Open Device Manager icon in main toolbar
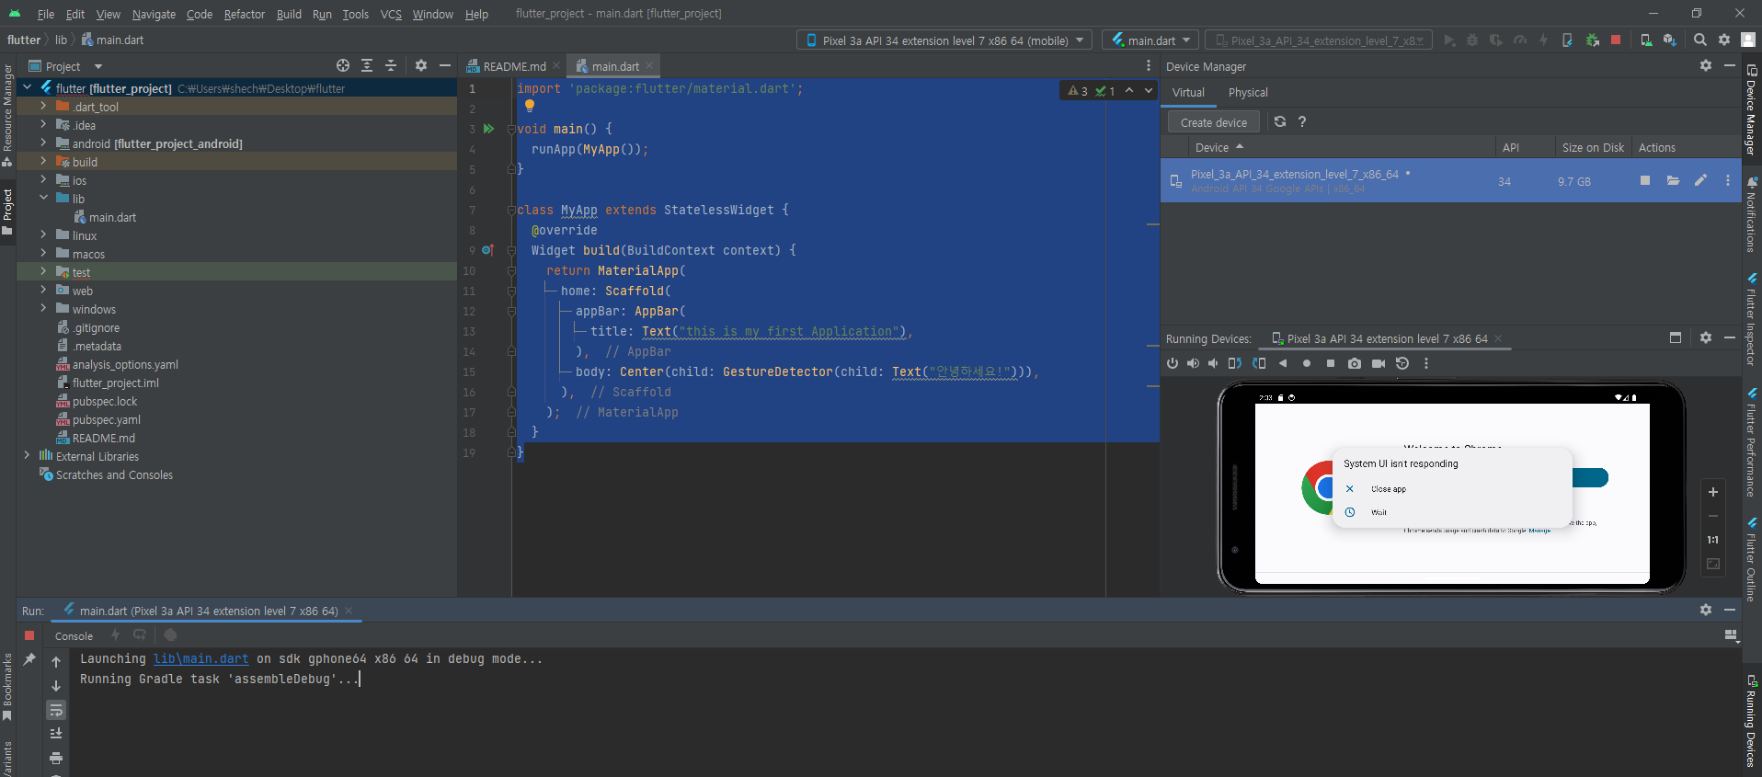Viewport: 1762px width, 777px height. 1645,40
